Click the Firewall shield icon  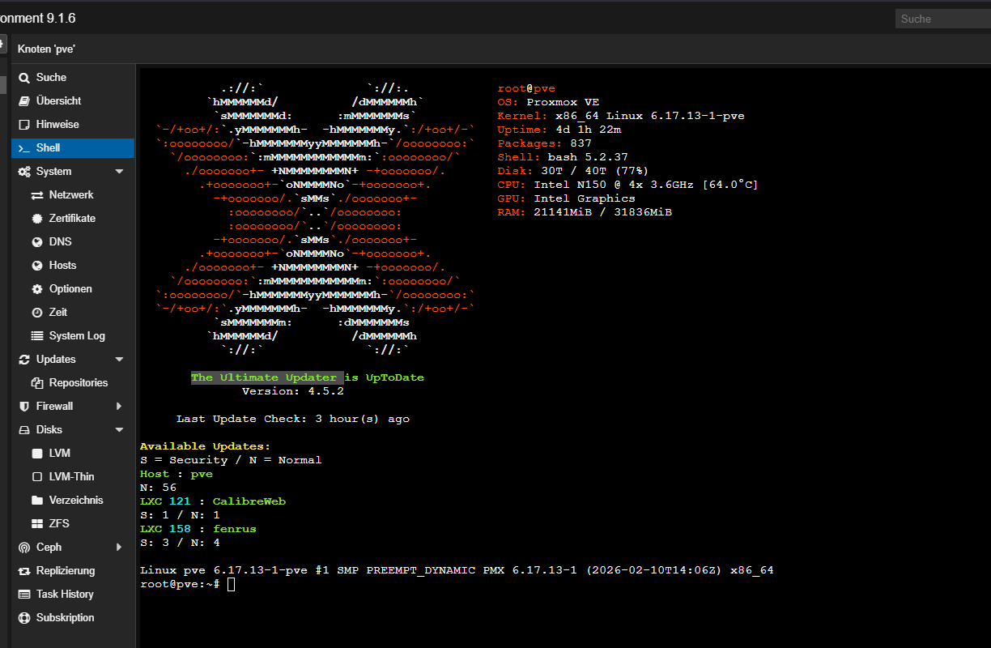pos(24,407)
